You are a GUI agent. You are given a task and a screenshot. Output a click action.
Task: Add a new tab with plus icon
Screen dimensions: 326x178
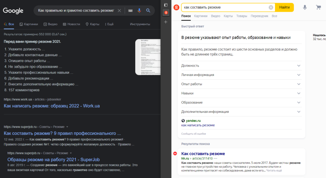coord(166,22)
